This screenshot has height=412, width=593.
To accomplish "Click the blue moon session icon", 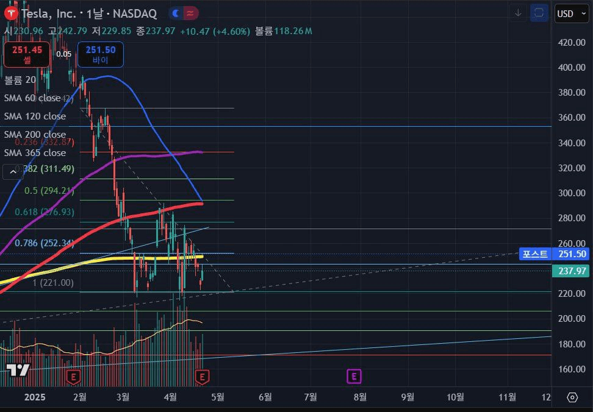I will [176, 13].
